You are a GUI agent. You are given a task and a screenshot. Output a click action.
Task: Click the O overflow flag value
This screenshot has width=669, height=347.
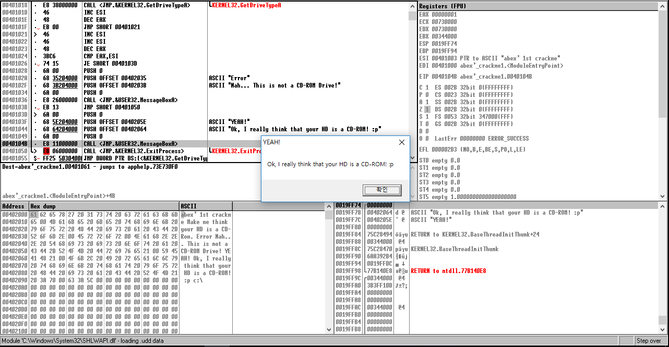pos(427,139)
